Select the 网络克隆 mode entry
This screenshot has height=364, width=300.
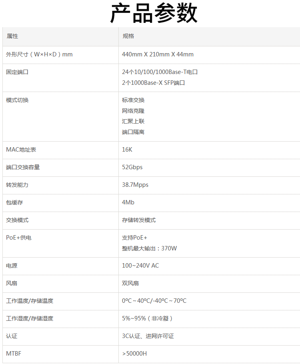click(133, 111)
